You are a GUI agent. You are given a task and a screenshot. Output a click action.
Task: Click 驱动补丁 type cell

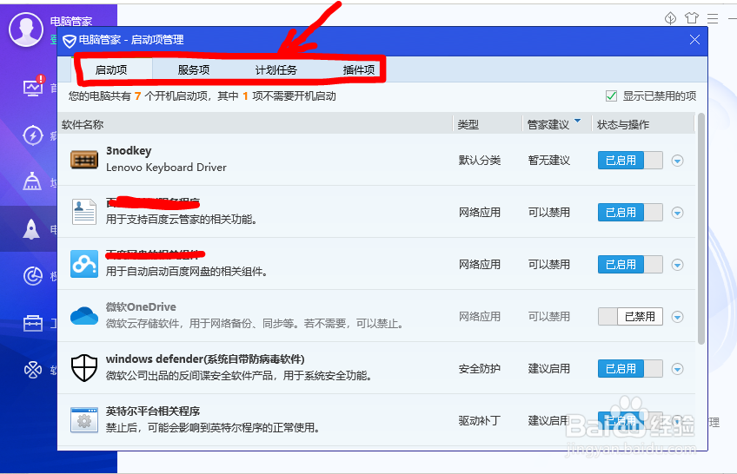[x=480, y=420]
